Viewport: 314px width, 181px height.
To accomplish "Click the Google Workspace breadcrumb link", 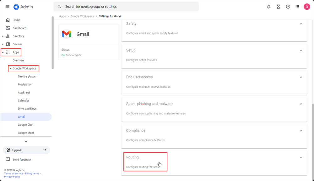I will tap(82, 16).
